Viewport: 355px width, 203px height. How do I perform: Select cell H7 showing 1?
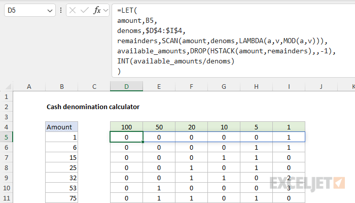[256, 157]
